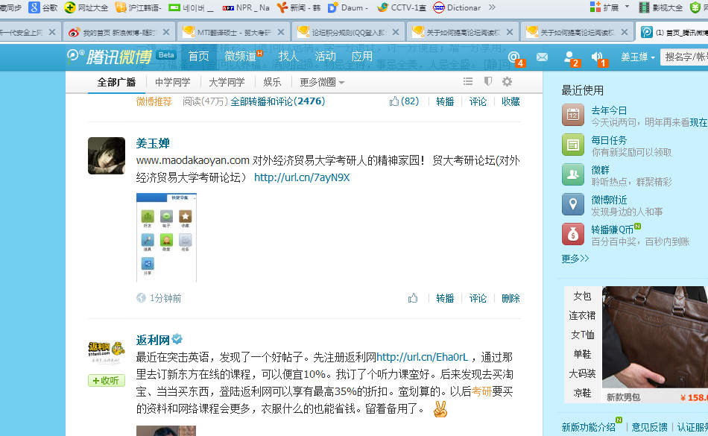
Task: Open http://url.cn/Eha0rL link
Action: 422,357
